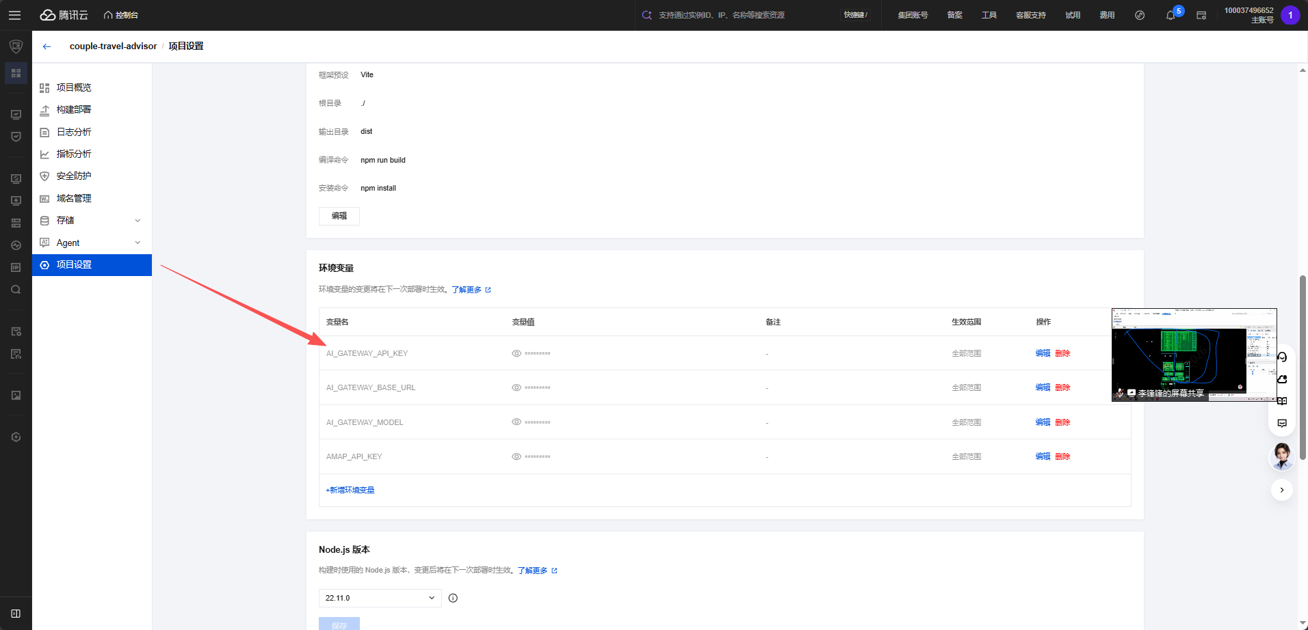The height and width of the screenshot is (630, 1308).
Task: Click the page vertical scrollbar thumb
Action: click(1303, 367)
